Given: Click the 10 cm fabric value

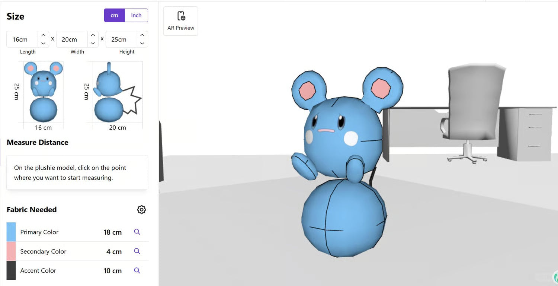Looking at the screenshot, I should click(x=113, y=271).
